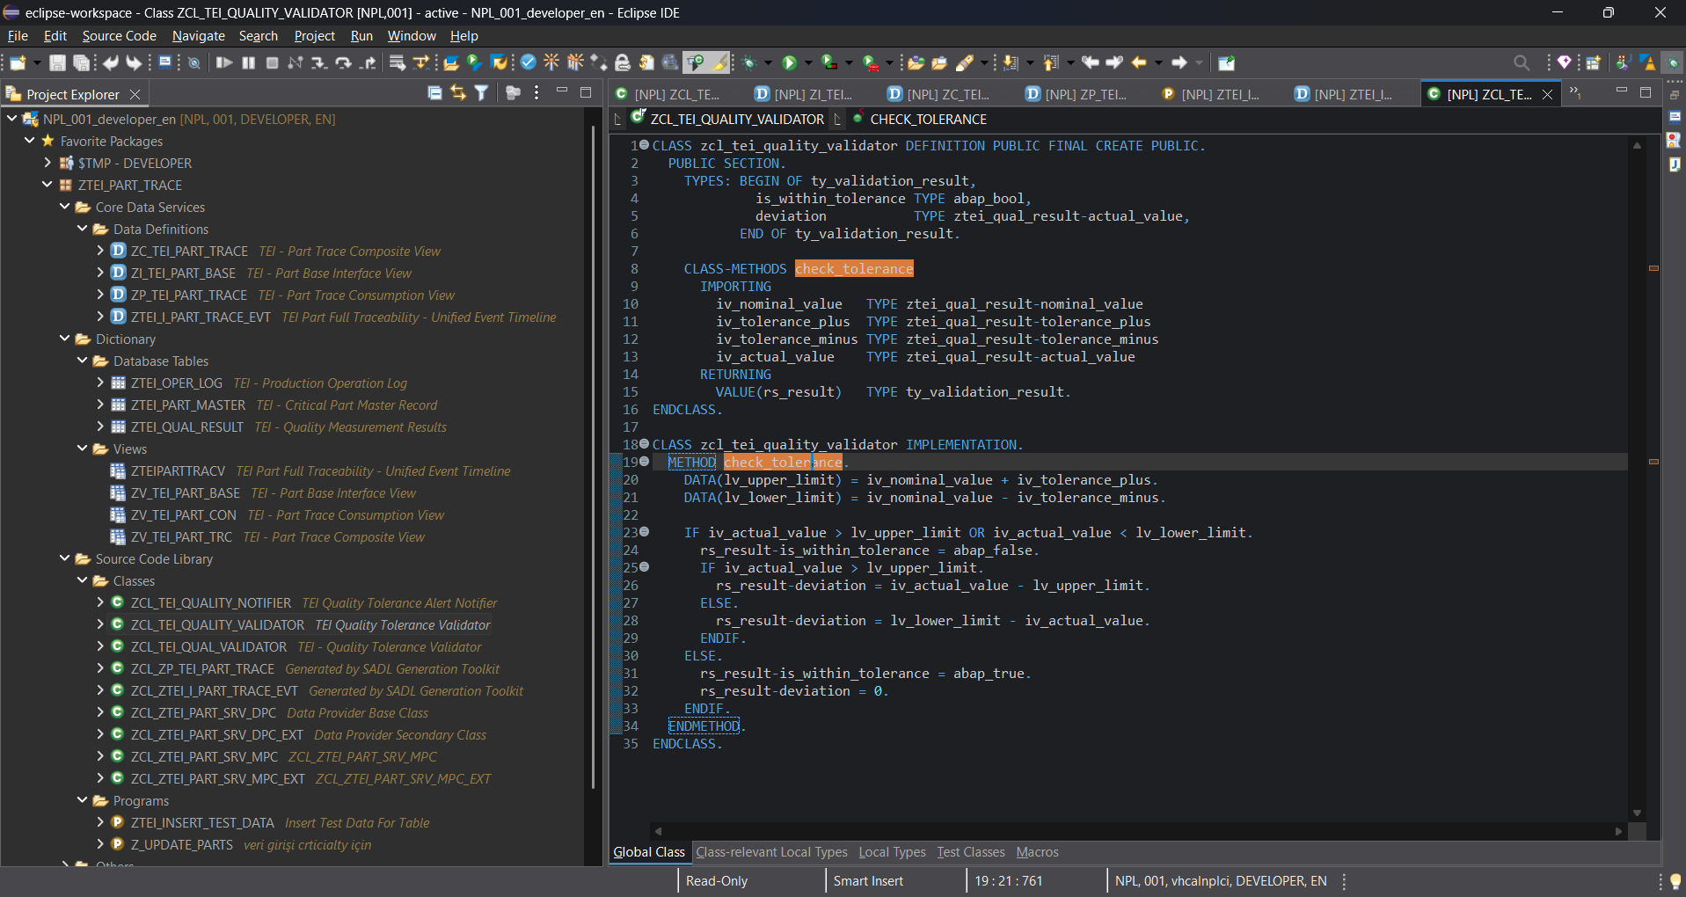Click the Activate (sparkle) icon
Screen dimensions: 1686x897
click(x=551, y=62)
